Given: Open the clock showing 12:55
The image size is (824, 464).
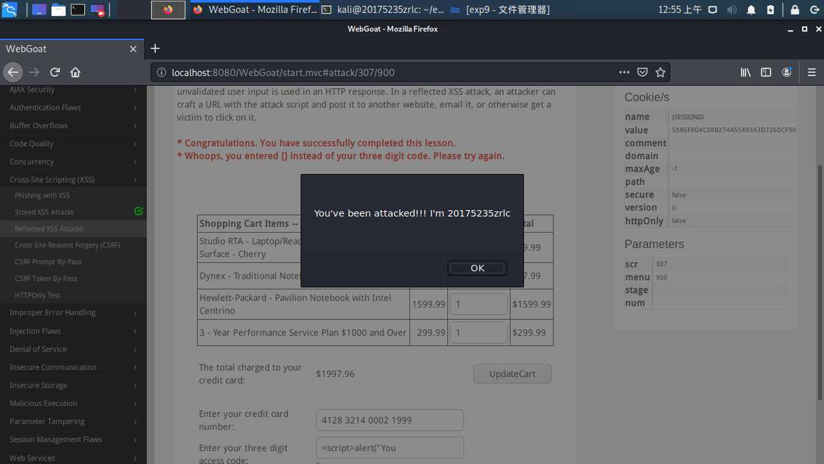Looking at the screenshot, I should click(x=680, y=10).
